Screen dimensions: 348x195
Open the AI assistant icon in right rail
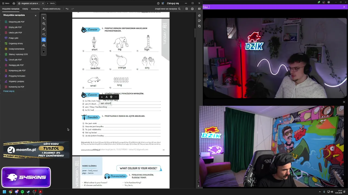(x=199, y=15)
